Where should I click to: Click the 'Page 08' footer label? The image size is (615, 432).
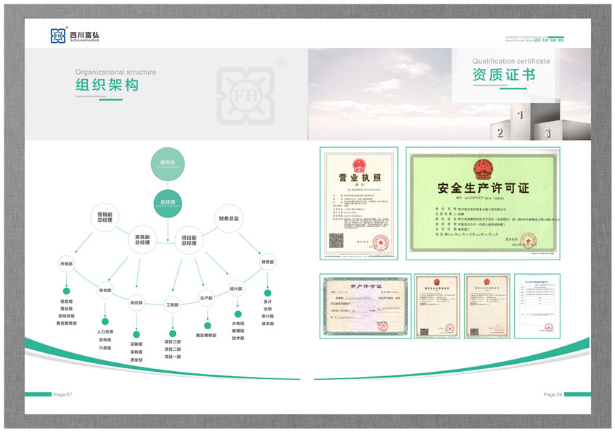553,394
